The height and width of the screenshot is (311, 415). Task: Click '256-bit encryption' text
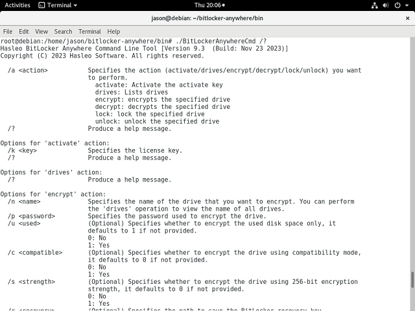coord(325,282)
